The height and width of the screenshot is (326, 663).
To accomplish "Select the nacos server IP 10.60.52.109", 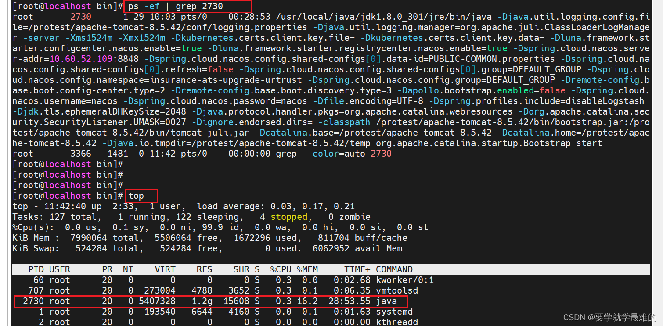I will click(x=81, y=59).
